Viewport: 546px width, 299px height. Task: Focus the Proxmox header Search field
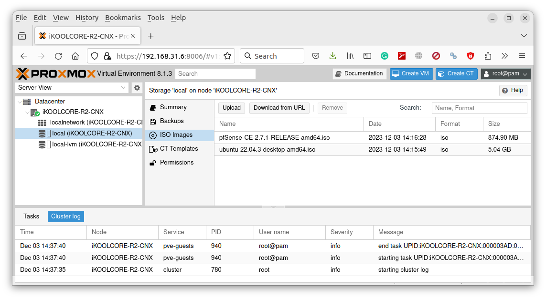(215, 74)
